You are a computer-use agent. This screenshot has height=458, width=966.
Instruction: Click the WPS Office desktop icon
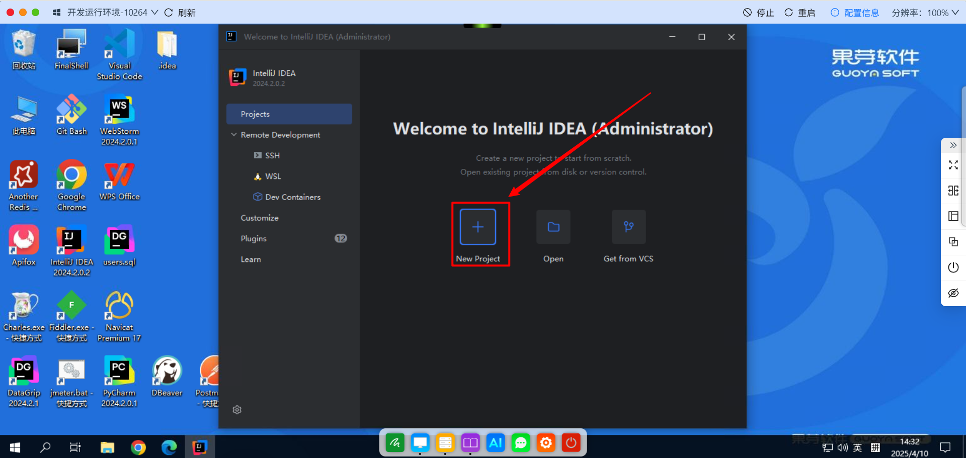coord(119,180)
